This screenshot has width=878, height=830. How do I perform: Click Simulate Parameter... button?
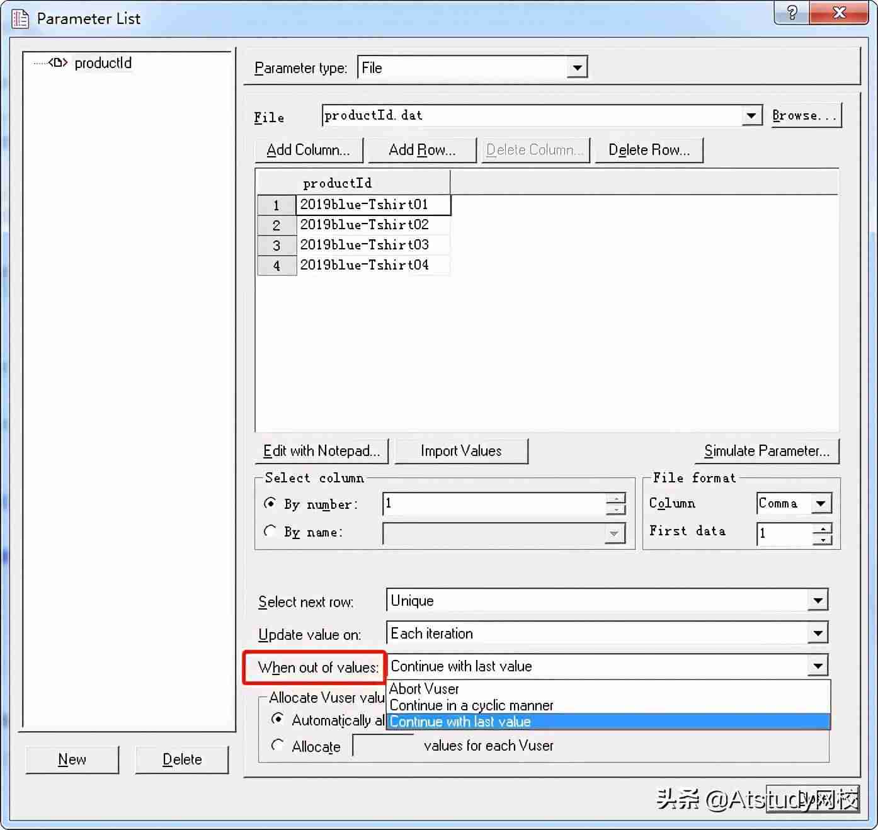[x=767, y=451]
